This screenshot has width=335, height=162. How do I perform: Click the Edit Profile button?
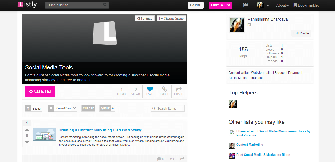[x=301, y=33]
